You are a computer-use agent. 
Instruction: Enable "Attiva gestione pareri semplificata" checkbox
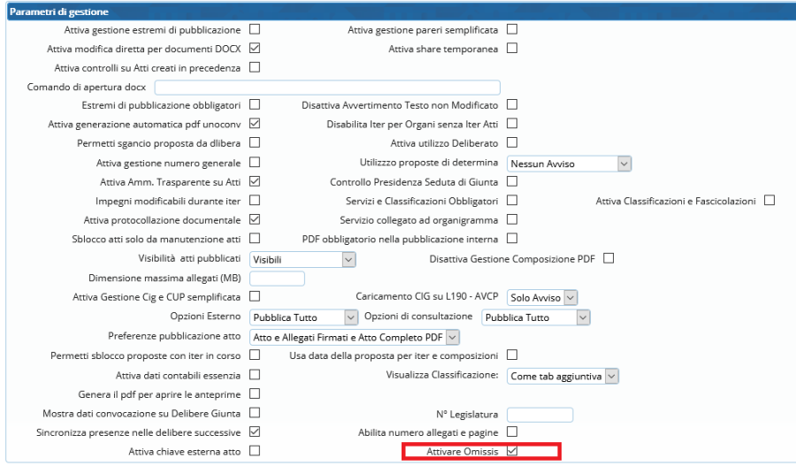[511, 29]
